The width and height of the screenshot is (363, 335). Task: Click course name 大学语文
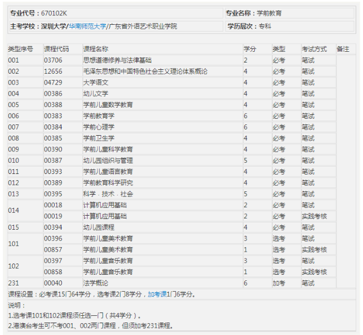coord(96,82)
